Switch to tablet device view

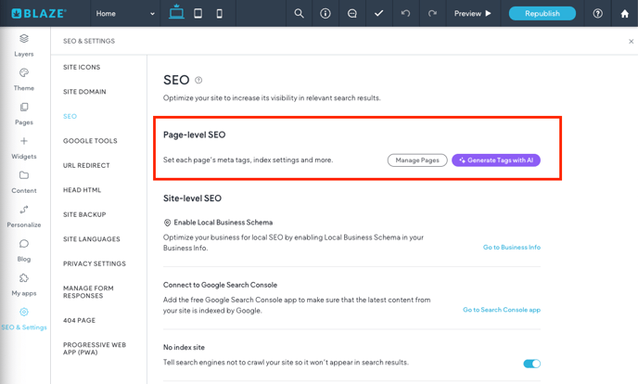(x=198, y=14)
